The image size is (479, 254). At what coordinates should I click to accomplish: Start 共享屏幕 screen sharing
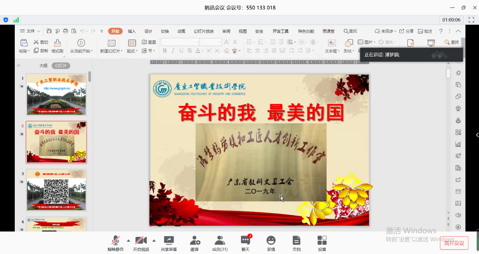pos(168,243)
